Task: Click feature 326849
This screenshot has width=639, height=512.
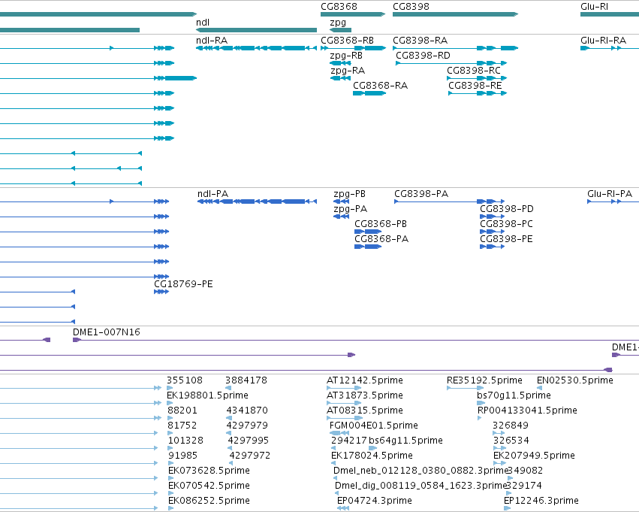Action: [x=511, y=426]
